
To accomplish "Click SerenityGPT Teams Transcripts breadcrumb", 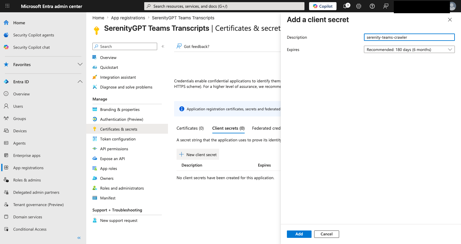I will [183, 18].
